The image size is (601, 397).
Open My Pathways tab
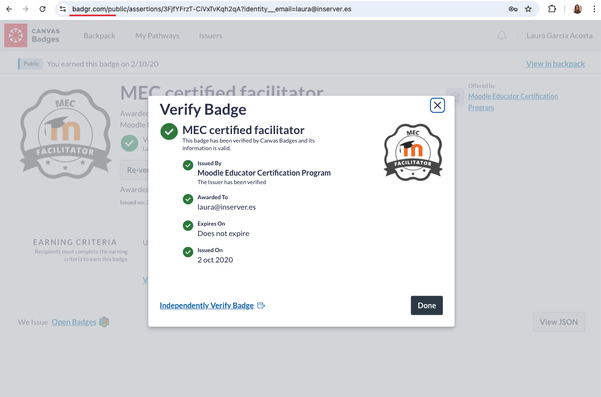(157, 35)
